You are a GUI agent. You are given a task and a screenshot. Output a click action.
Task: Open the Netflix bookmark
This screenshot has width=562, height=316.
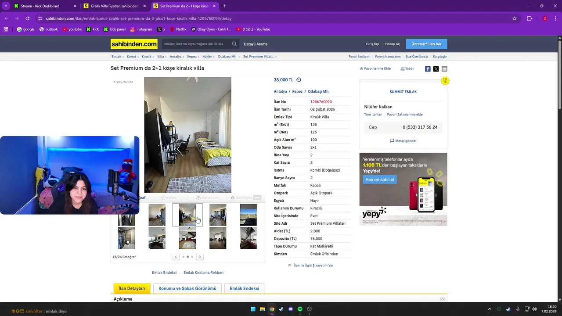click(178, 29)
